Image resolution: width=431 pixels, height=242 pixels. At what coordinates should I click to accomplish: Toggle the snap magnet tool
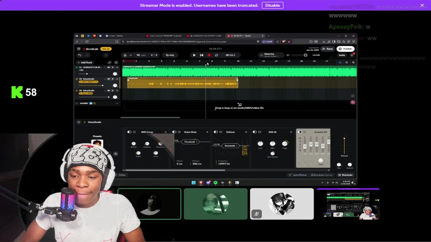click(340, 62)
